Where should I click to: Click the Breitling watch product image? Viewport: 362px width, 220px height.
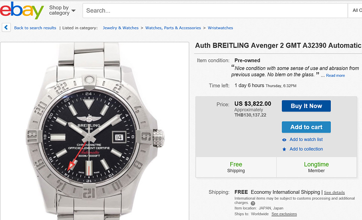click(95, 131)
